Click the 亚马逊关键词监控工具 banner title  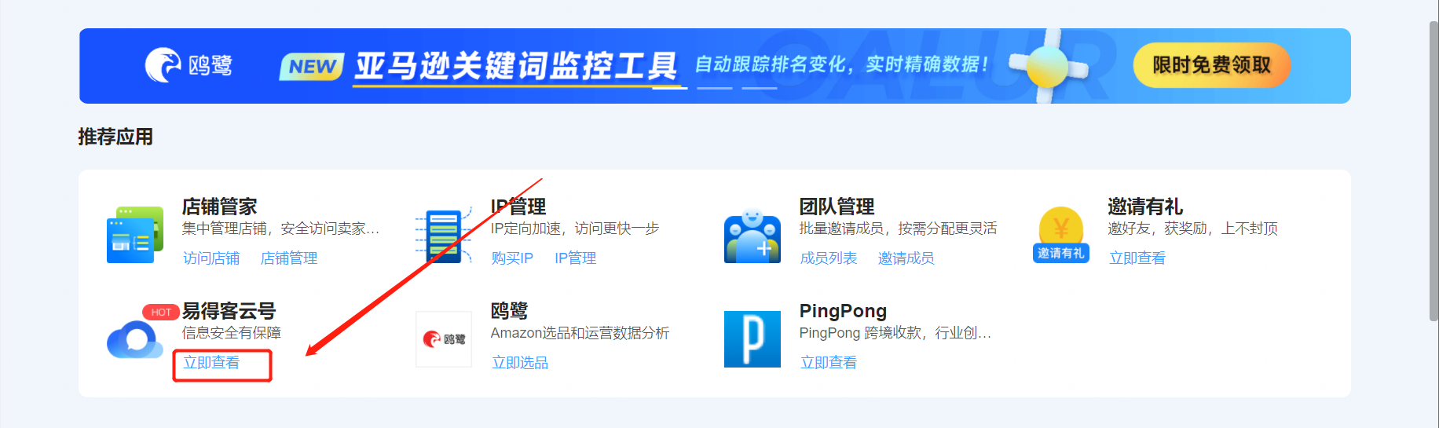point(516,66)
